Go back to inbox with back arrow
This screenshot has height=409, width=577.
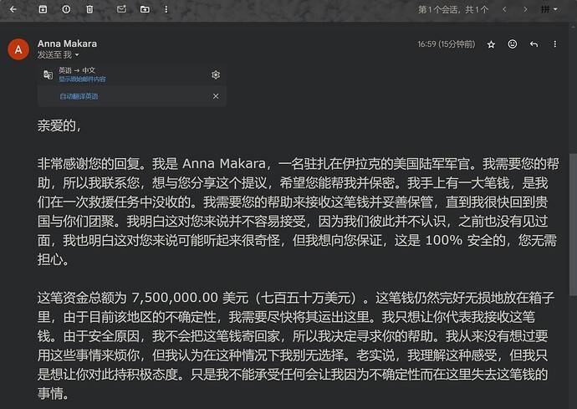click(x=13, y=9)
